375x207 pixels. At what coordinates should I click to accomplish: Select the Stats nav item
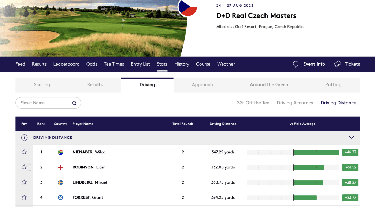(162, 64)
